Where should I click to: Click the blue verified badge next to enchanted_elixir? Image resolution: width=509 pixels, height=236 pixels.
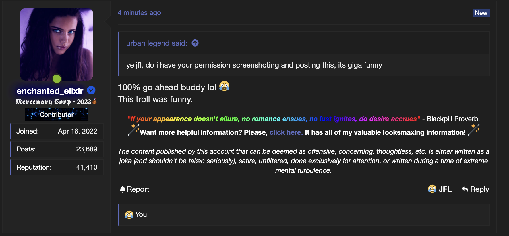point(91,90)
